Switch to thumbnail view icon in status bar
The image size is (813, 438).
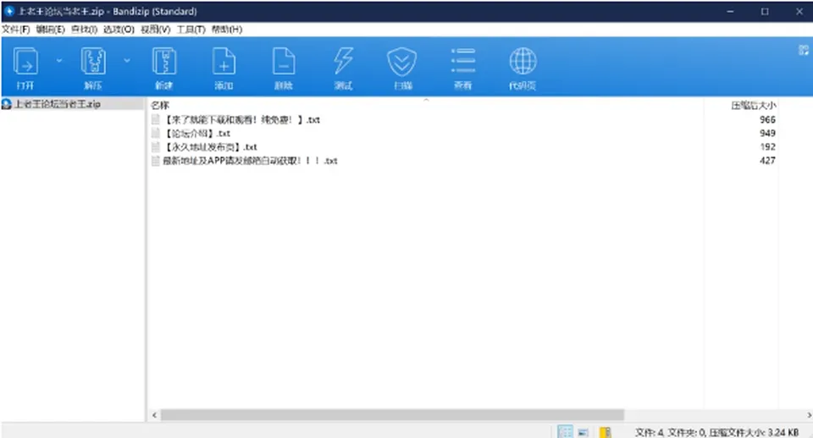click(583, 432)
